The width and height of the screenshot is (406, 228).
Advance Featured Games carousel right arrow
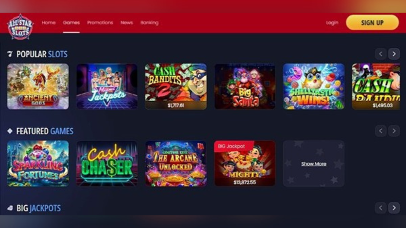click(x=394, y=131)
